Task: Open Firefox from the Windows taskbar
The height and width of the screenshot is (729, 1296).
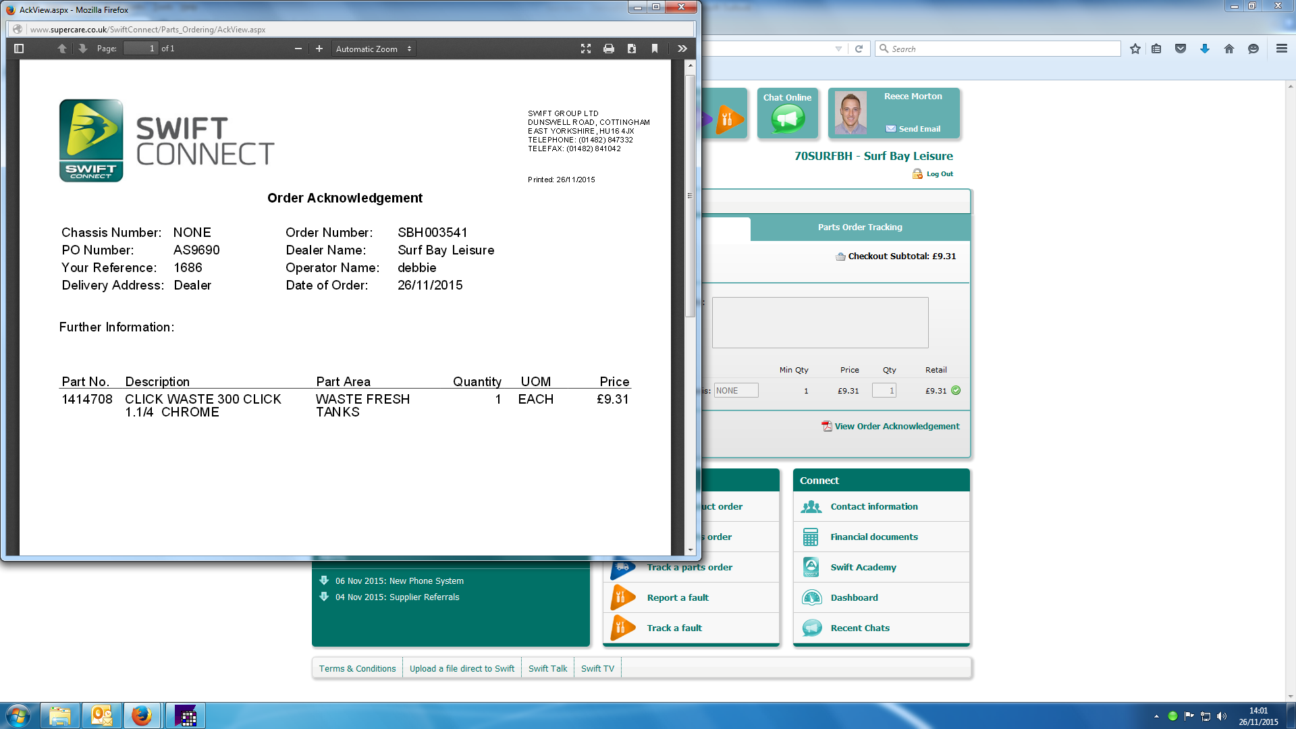Action: point(142,715)
